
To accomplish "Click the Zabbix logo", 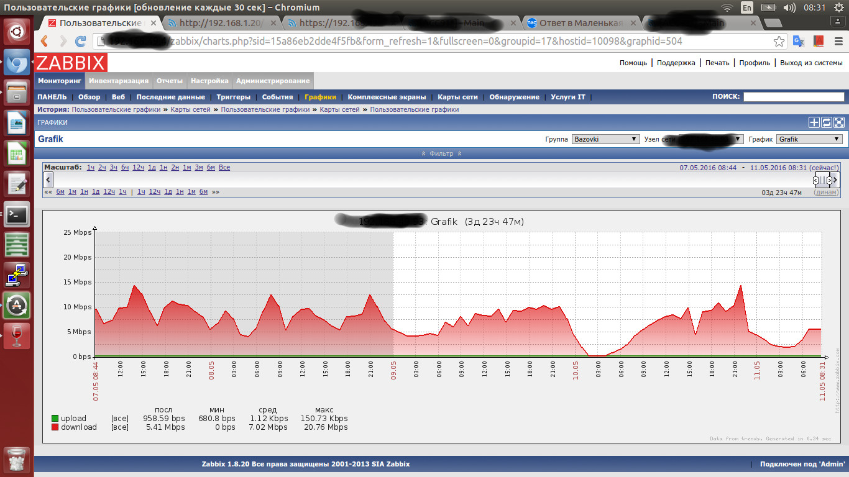I will tap(71, 63).
